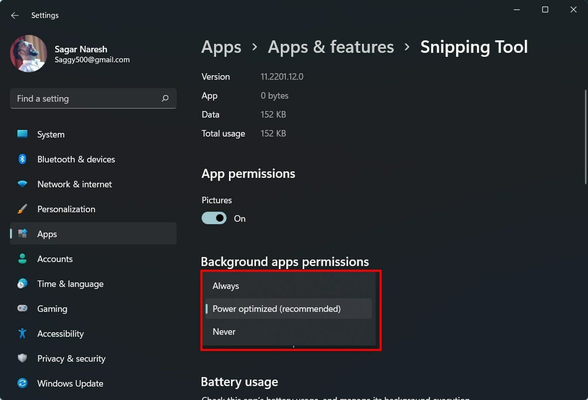Select the Gaming controller icon
This screenshot has height=400, width=588.
(x=22, y=308)
